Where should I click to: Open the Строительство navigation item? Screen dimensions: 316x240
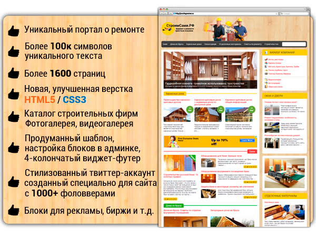[x=271, y=44]
